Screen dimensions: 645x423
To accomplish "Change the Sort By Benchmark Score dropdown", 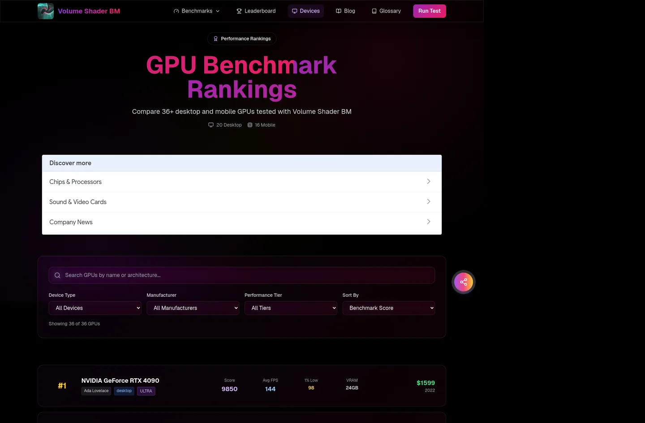I will [389, 308].
